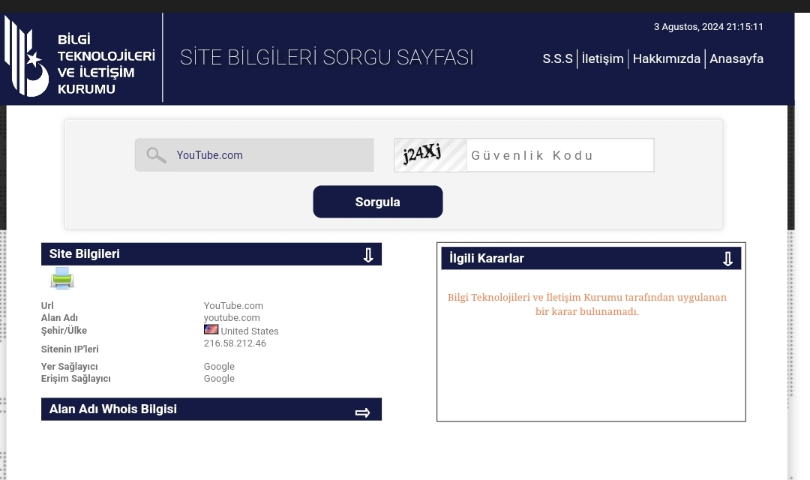Viewport: 810px width, 480px height.
Task: Click the Alan Adı Whois Bilgisi title
Action: click(x=112, y=409)
